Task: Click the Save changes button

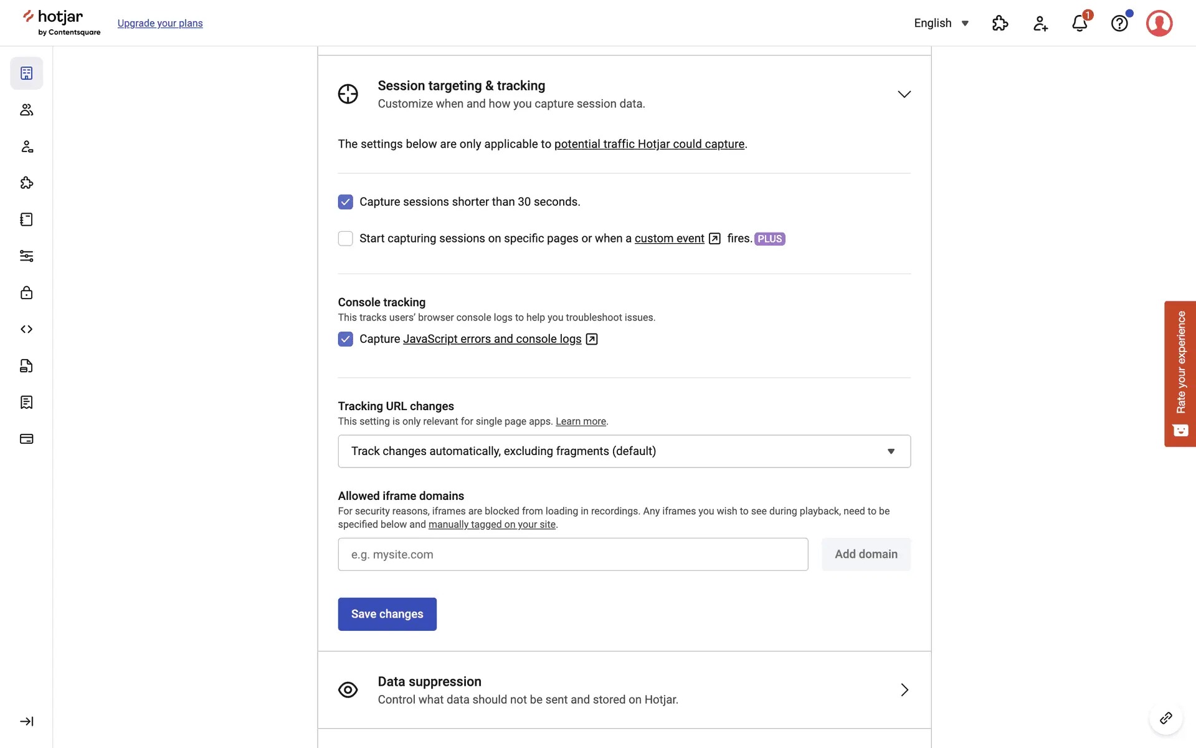Action: click(x=387, y=614)
